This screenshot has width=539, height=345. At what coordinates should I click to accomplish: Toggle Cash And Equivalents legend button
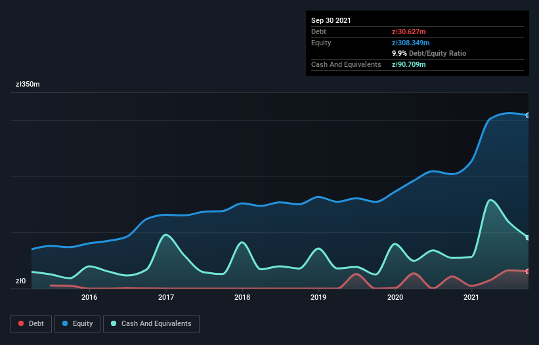(151, 324)
